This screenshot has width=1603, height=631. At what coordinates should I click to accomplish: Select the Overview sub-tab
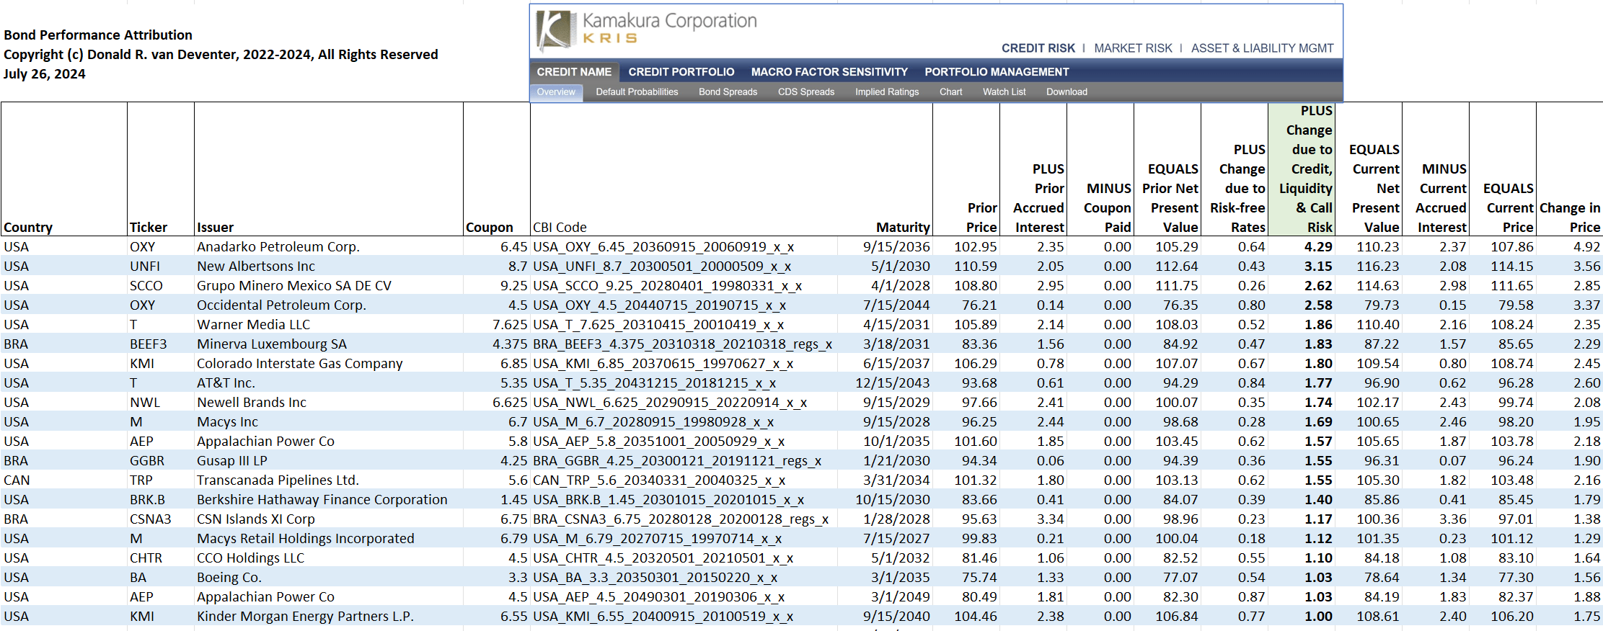tap(556, 92)
